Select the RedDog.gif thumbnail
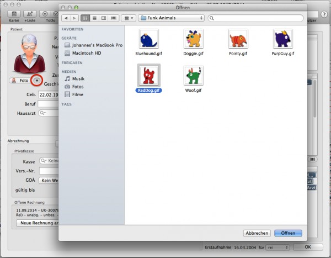 149,75
